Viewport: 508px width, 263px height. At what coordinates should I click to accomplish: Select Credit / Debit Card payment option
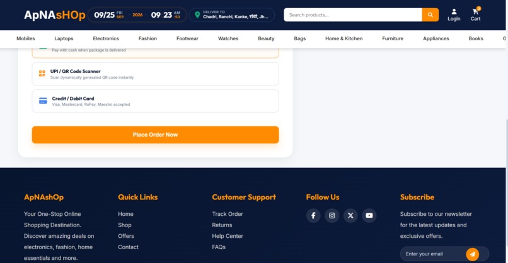pos(155,101)
